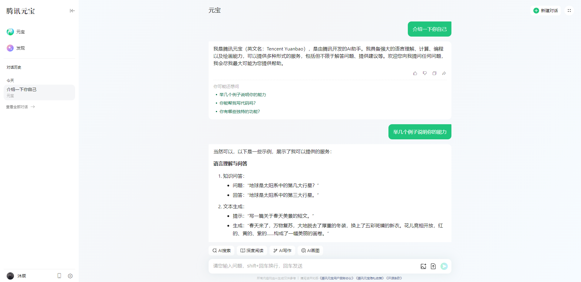Click the 知识问答 list item
The height and width of the screenshot is (282, 581).
233,176
